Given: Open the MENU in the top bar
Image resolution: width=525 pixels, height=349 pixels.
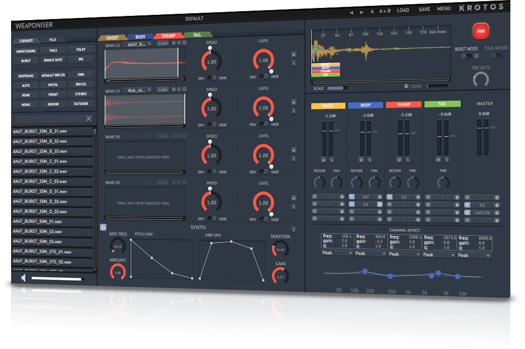Looking at the screenshot, I should pyautogui.click(x=443, y=8).
